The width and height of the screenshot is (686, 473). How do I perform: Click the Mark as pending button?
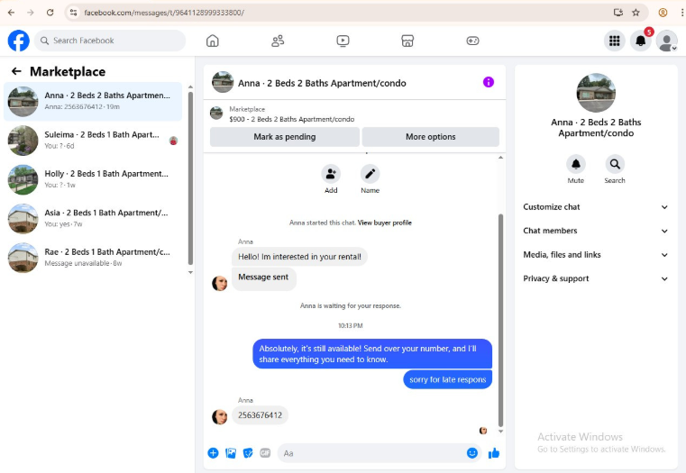tap(285, 137)
